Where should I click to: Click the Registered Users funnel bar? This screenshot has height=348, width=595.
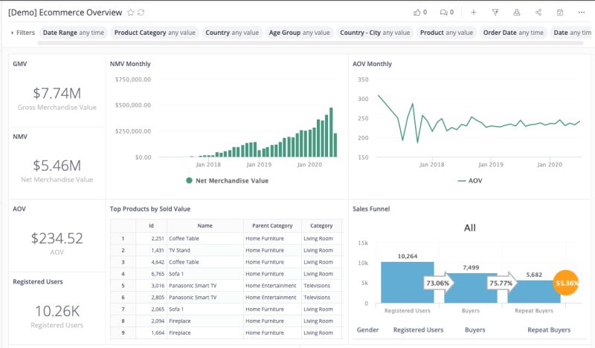(407, 282)
